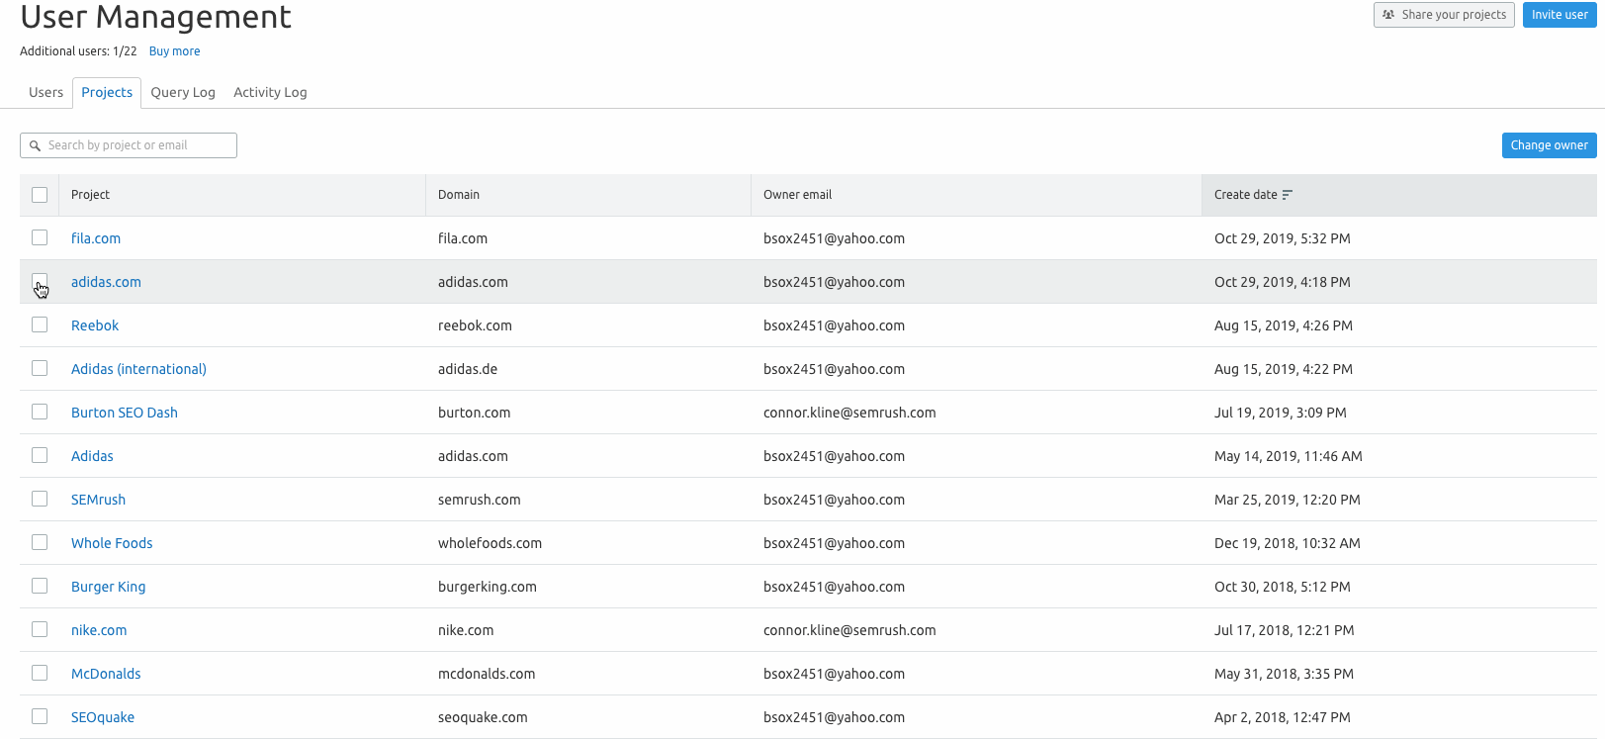Screen dimensions: 1605x739
Task: Open the Whole Foods project link
Action: pos(112,543)
